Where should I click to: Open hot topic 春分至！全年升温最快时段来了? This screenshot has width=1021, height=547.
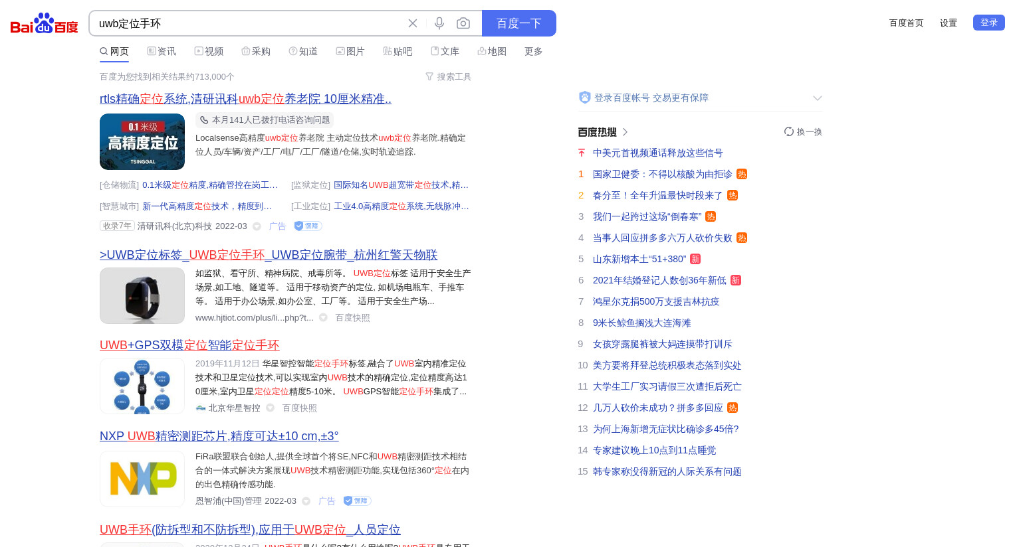coord(657,195)
